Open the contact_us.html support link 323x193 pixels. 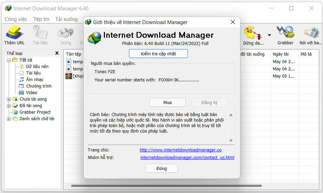tap(187, 158)
